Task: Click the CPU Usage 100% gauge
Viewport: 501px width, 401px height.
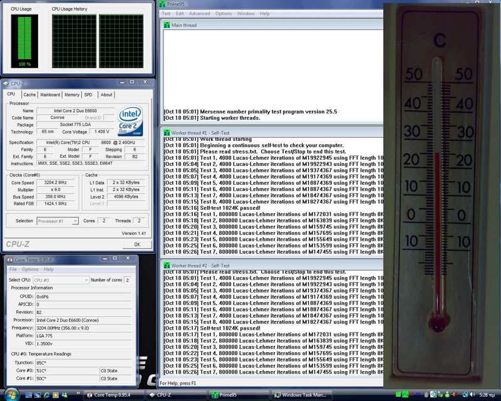Action: (24, 41)
